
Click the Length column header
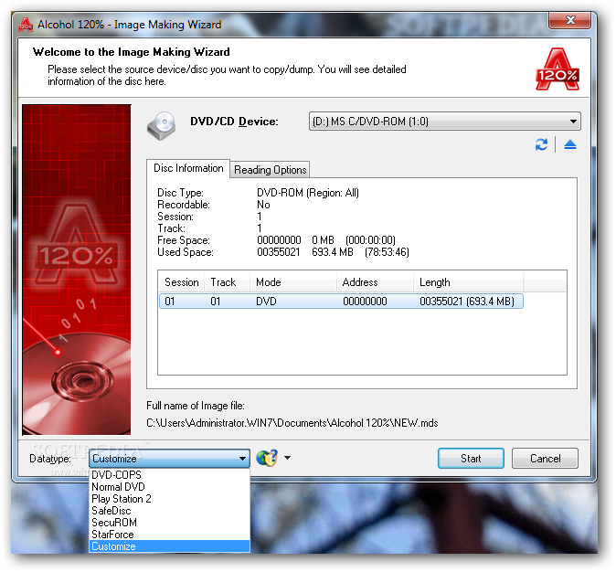click(x=468, y=282)
